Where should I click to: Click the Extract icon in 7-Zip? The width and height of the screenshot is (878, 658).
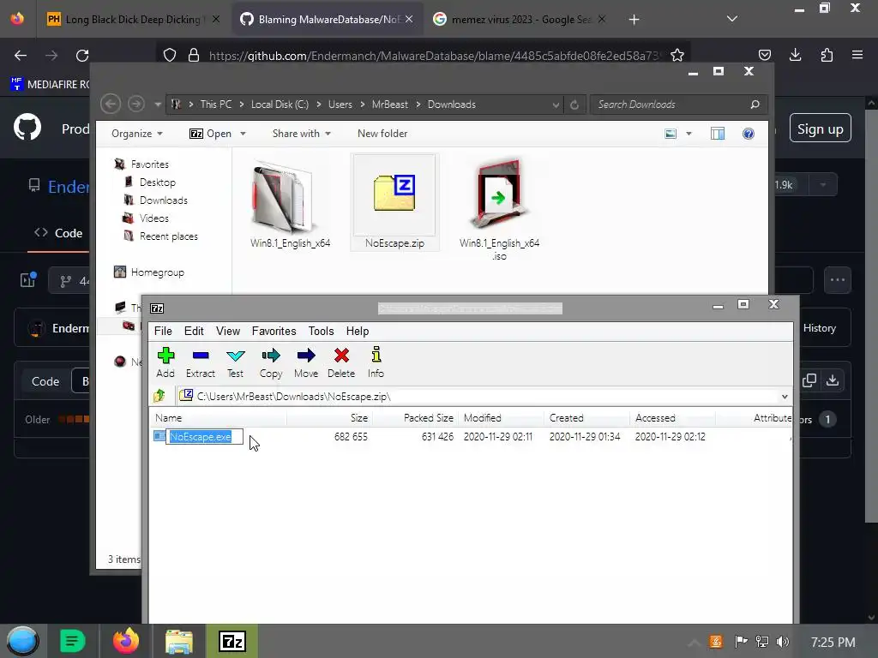[x=201, y=362]
